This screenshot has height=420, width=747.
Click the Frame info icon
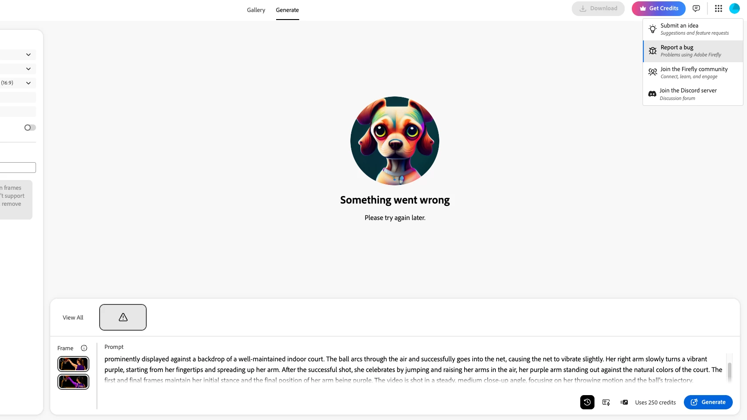click(x=84, y=348)
